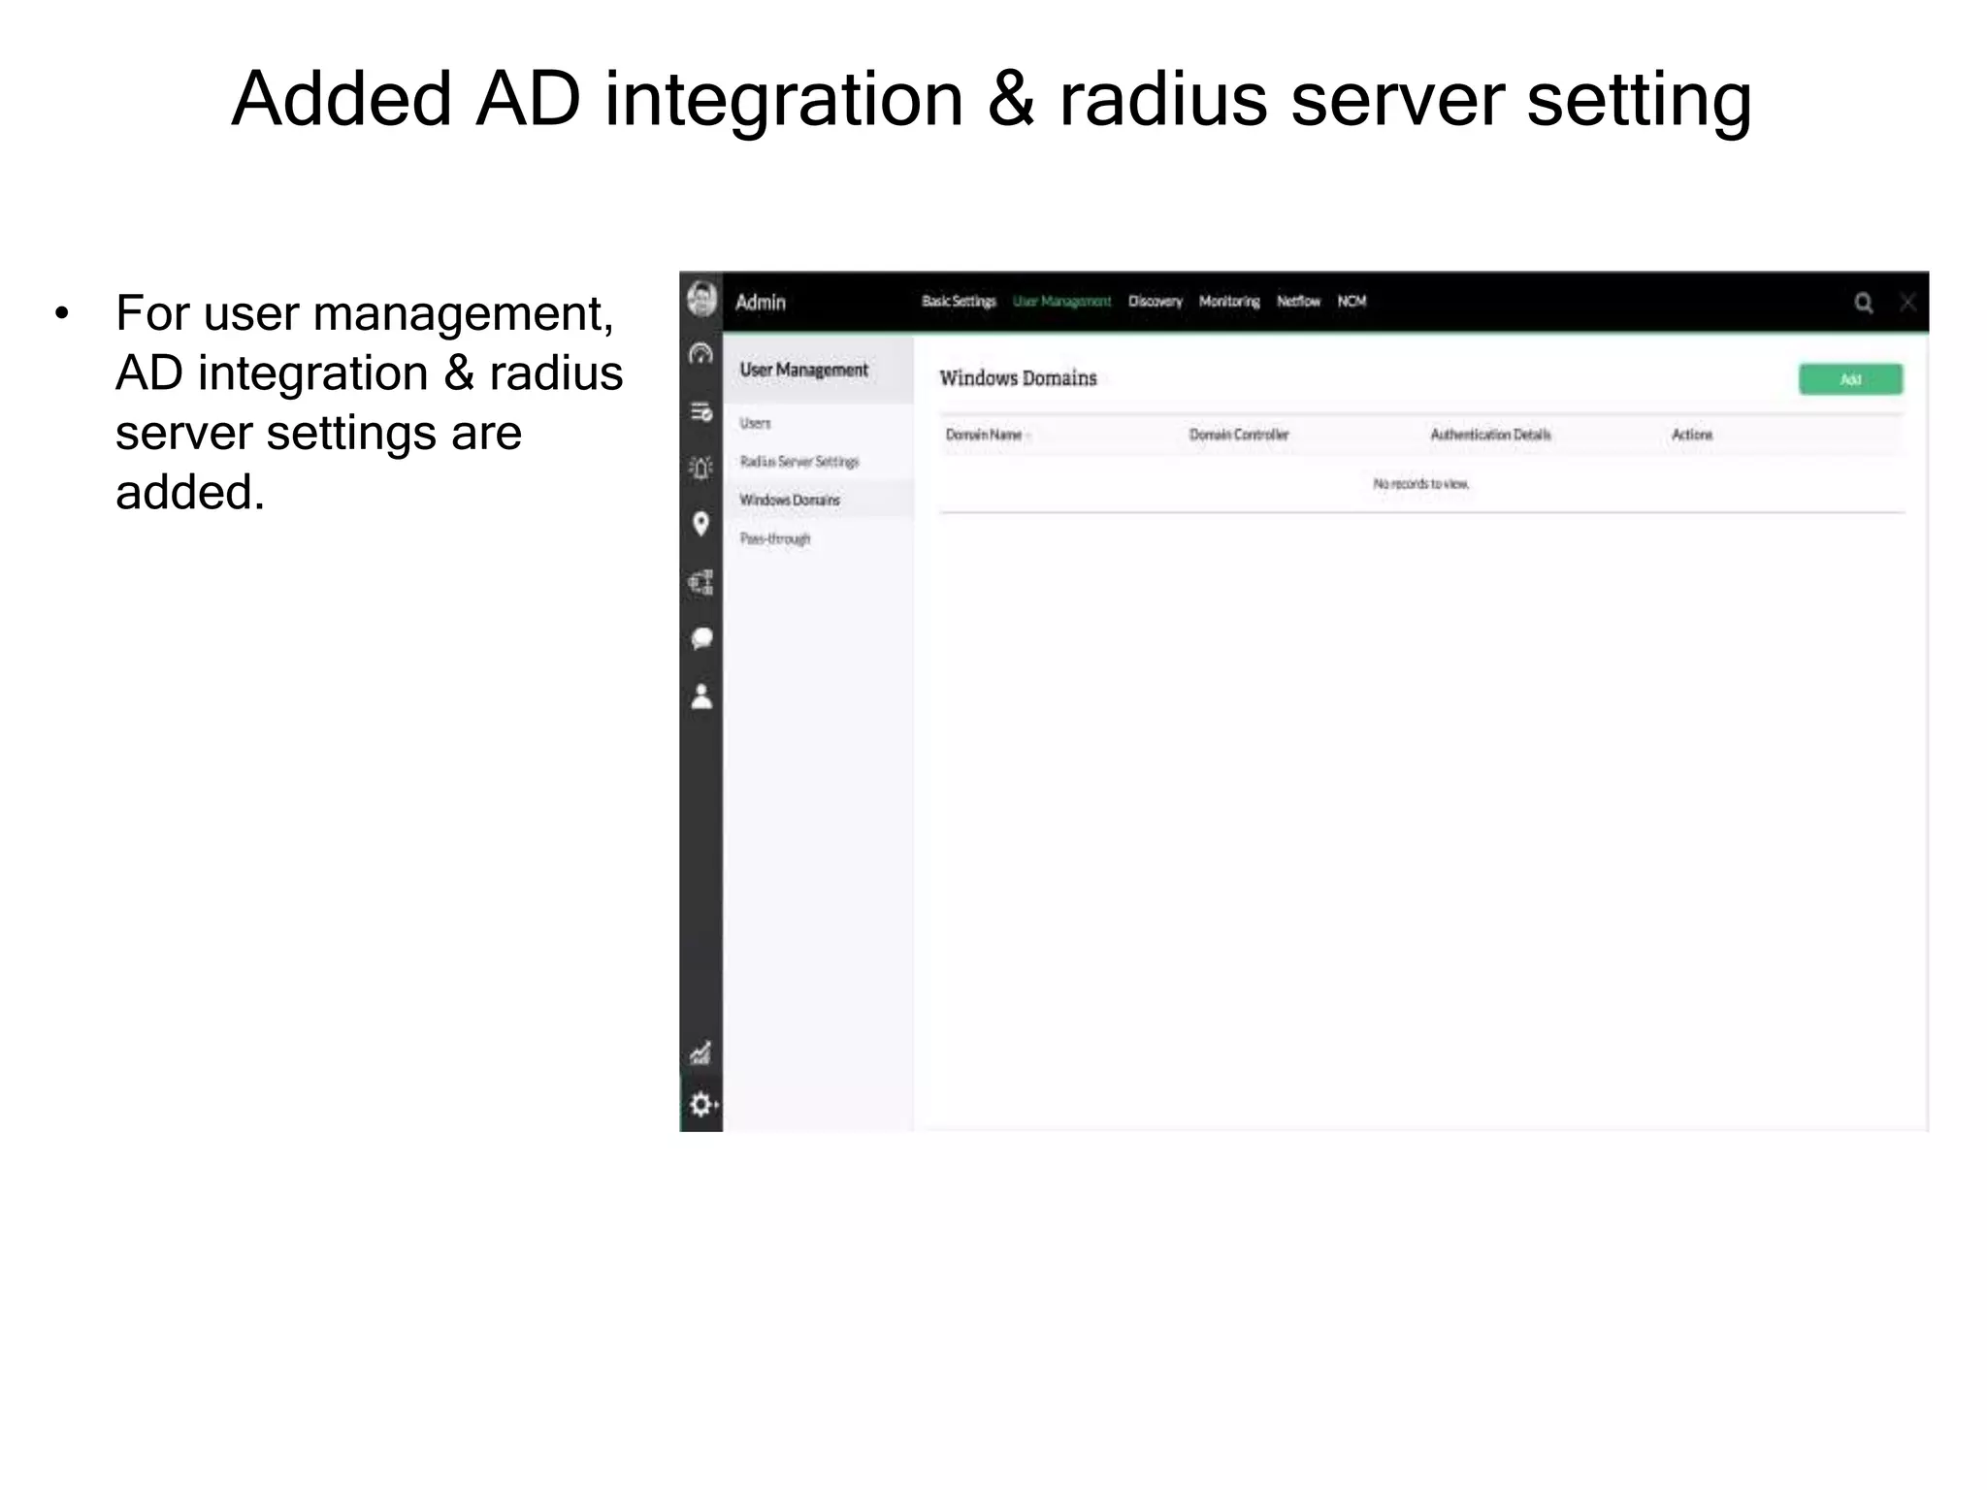Click the green Add button
Image resolution: width=1987 pixels, height=1490 pixels.
(x=1850, y=379)
